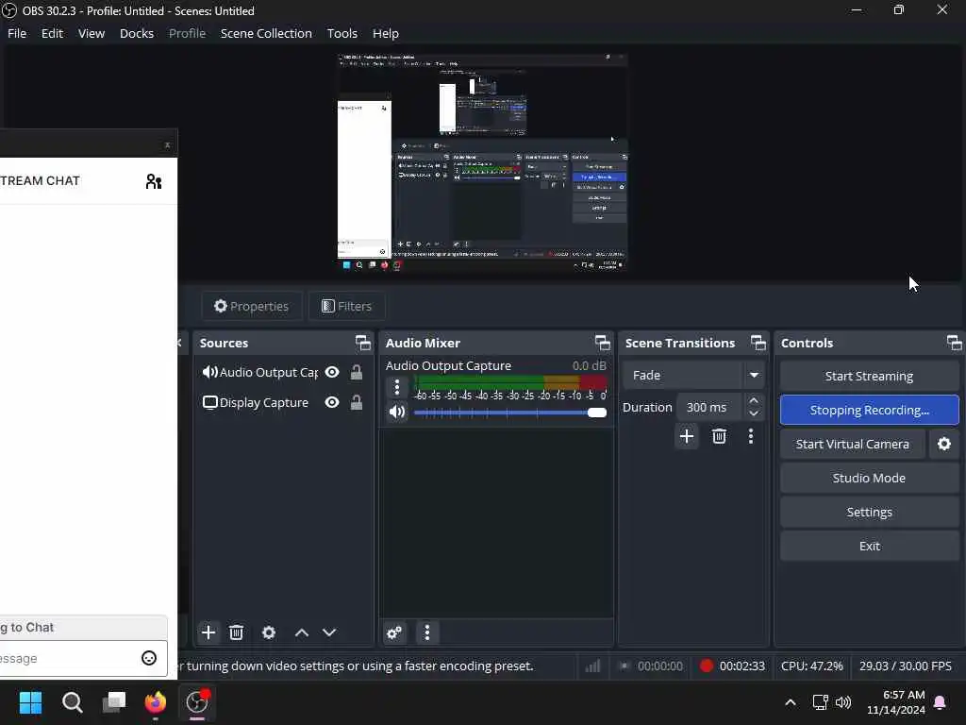Open Audio Output Capture mixer options menu
The image size is (966, 725).
tap(397, 387)
